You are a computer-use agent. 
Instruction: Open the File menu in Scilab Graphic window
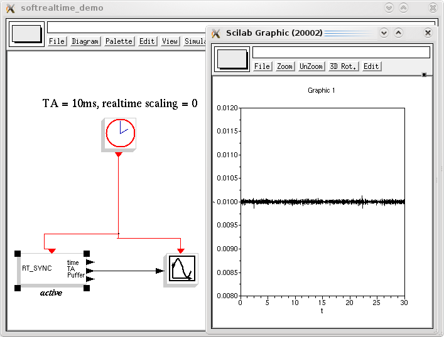pos(262,66)
